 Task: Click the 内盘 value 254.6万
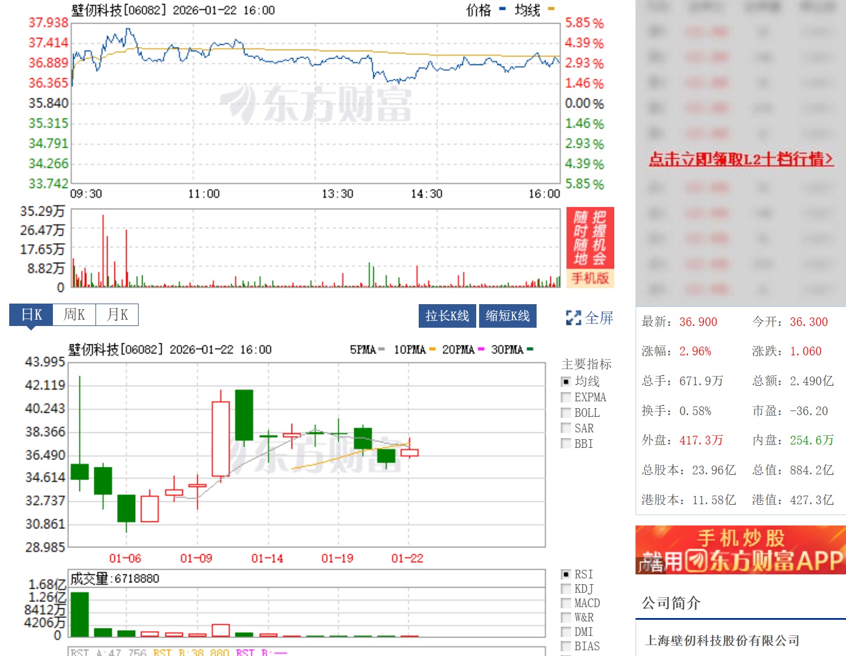click(x=811, y=440)
